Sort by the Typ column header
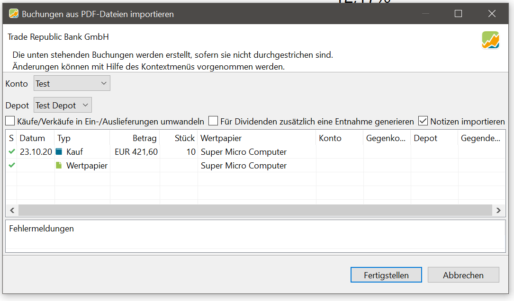This screenshot has width=514, height=301. (82, 138)
